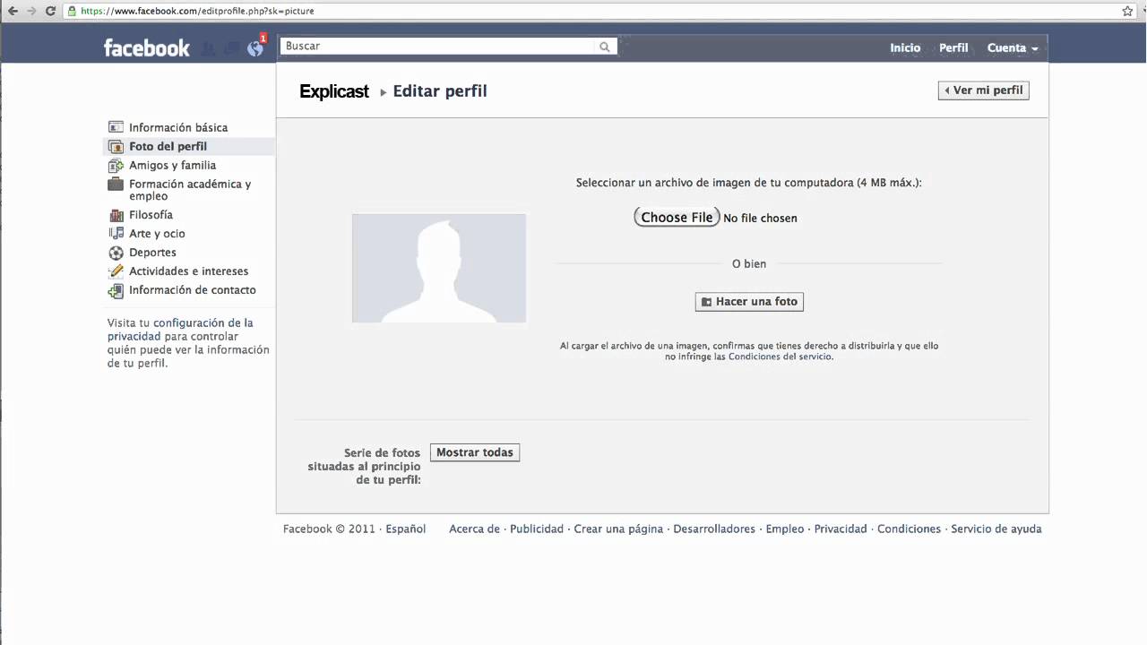Click the green HTTPS lock icon
The height and width of the screenshot is (645, 1147).
[x=73, y=11]
